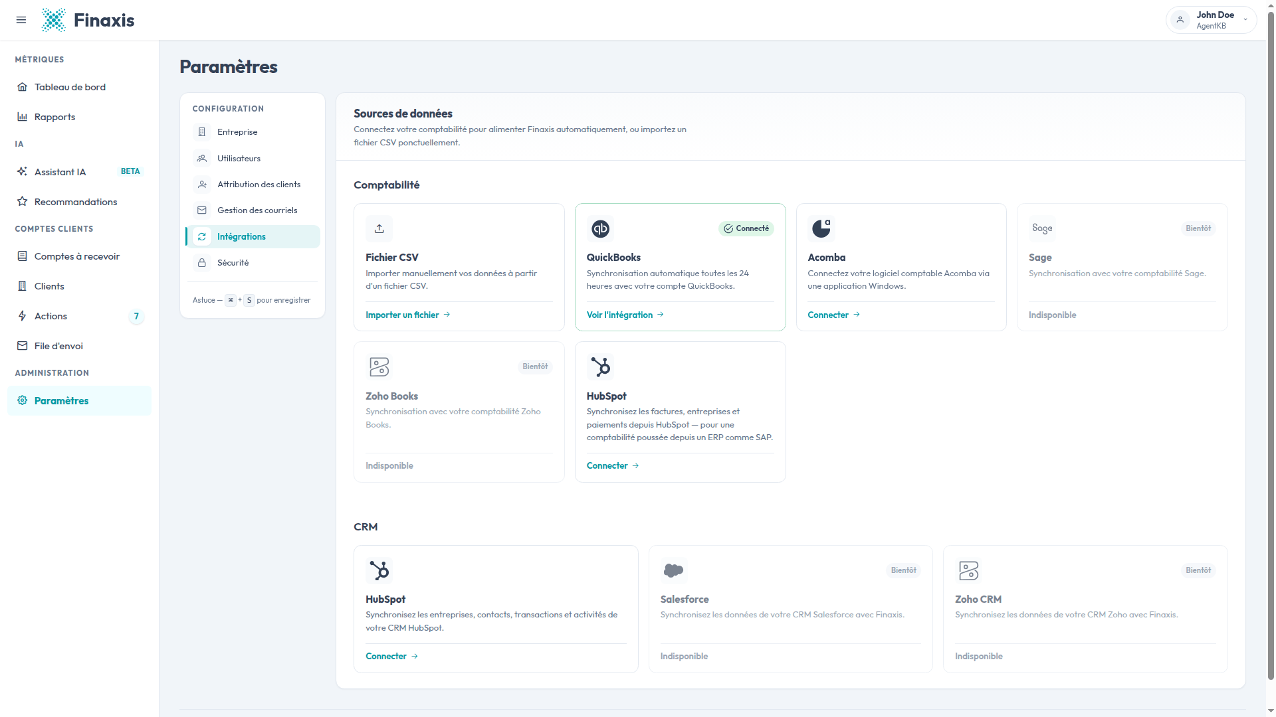Click the Bientôt badge on Zoho CRM card

[1198, 570]
